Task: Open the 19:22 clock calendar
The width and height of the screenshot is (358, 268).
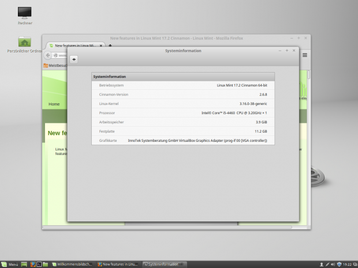Action: pyautogui.click(x=347, y=265)
